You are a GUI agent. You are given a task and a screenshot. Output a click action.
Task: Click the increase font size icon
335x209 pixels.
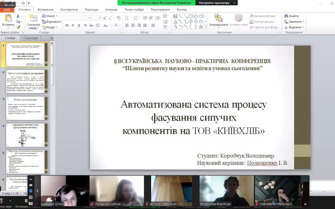point(105,18)
